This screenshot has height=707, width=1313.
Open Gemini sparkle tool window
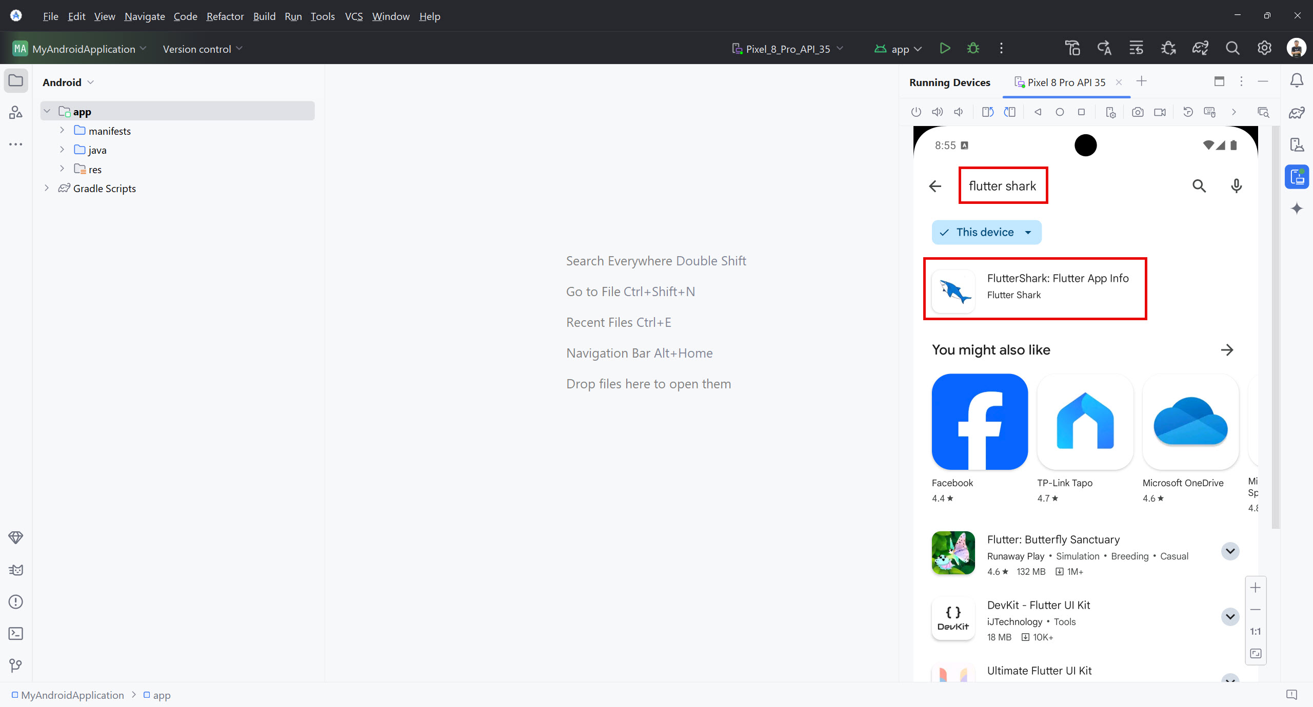[x=1297, y=209]
